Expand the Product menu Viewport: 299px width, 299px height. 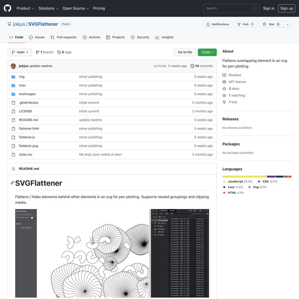[x=25, y=8]
